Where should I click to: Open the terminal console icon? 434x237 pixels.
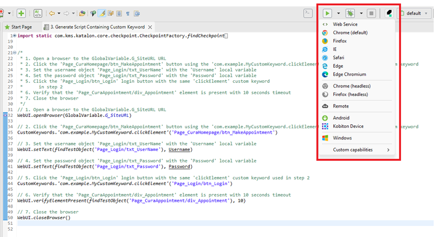(x=308, y=13)
